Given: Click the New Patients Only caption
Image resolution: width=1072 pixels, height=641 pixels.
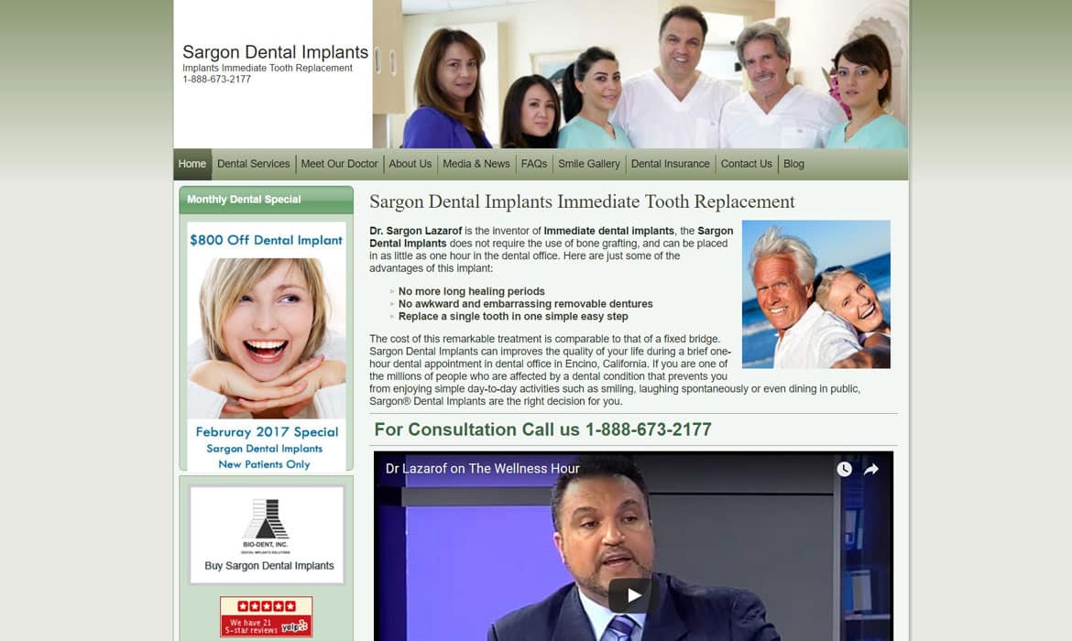Looking at the screenshot, I should [x=264, y=464].
